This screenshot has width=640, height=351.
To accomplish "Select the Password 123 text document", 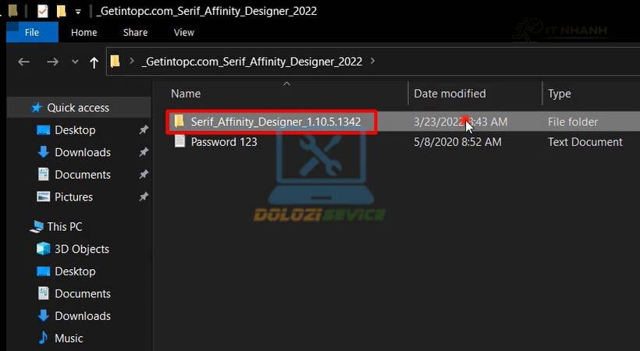I will tap(224, 142).
